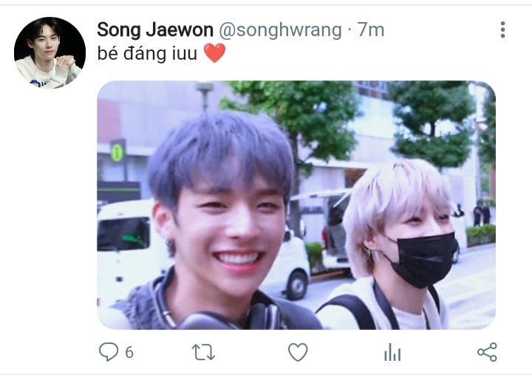Click the retweet arrows icon

tap(203, 352)
